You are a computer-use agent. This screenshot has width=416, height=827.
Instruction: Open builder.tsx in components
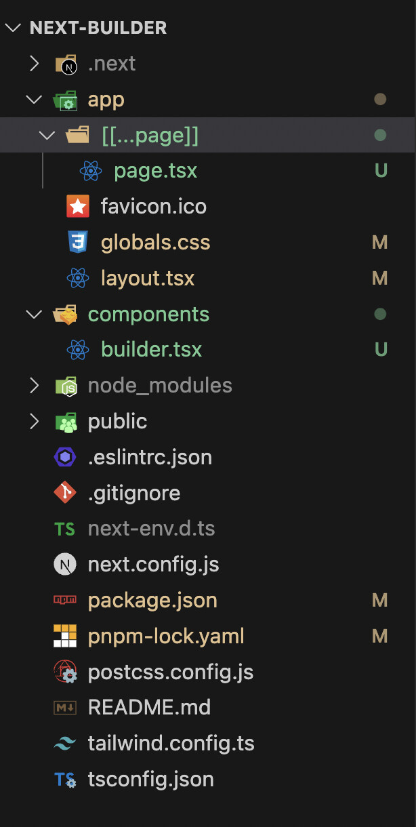[151, 350]
